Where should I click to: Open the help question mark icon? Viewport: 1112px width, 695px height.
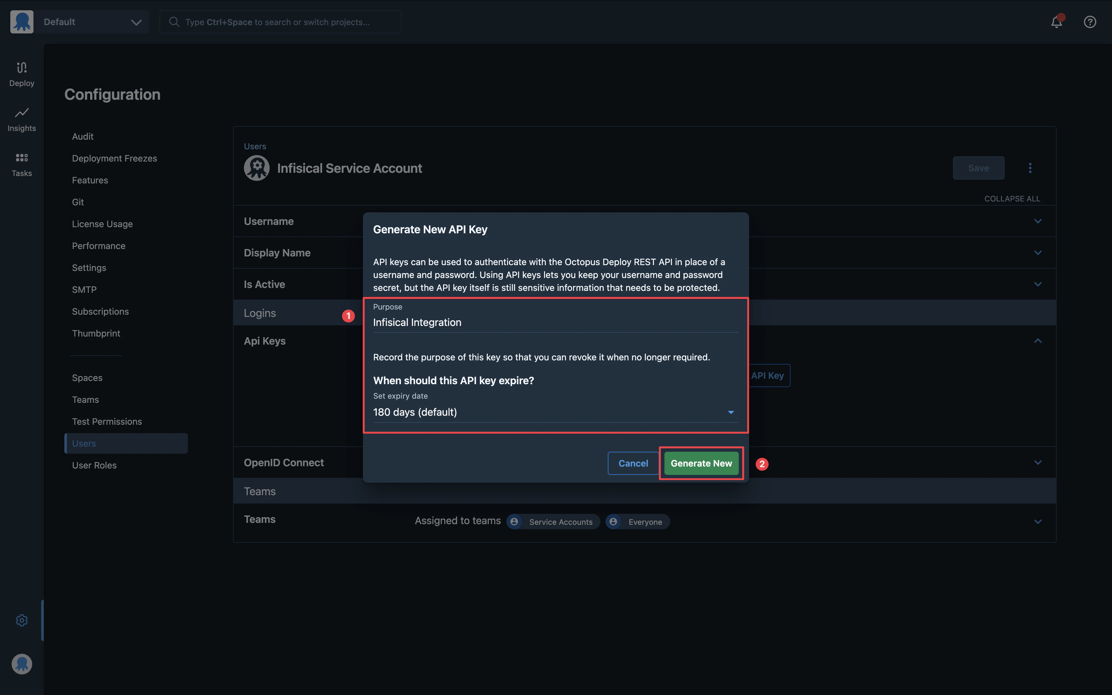[1090, 22]
